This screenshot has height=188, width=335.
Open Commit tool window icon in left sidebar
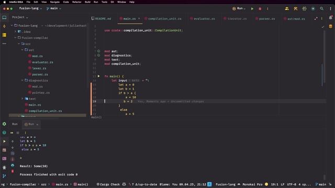click(4, 26)
